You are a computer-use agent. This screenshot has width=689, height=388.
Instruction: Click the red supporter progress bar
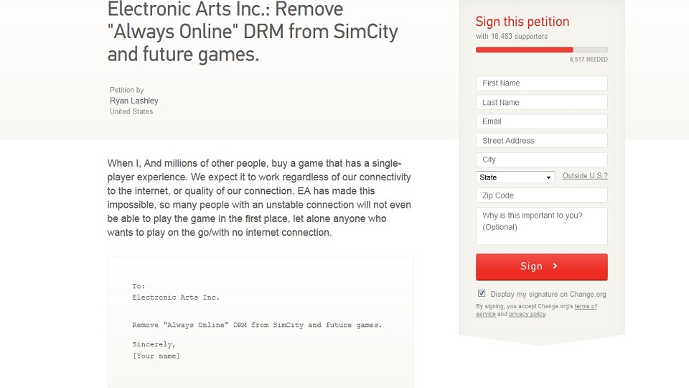coord(524,50)
